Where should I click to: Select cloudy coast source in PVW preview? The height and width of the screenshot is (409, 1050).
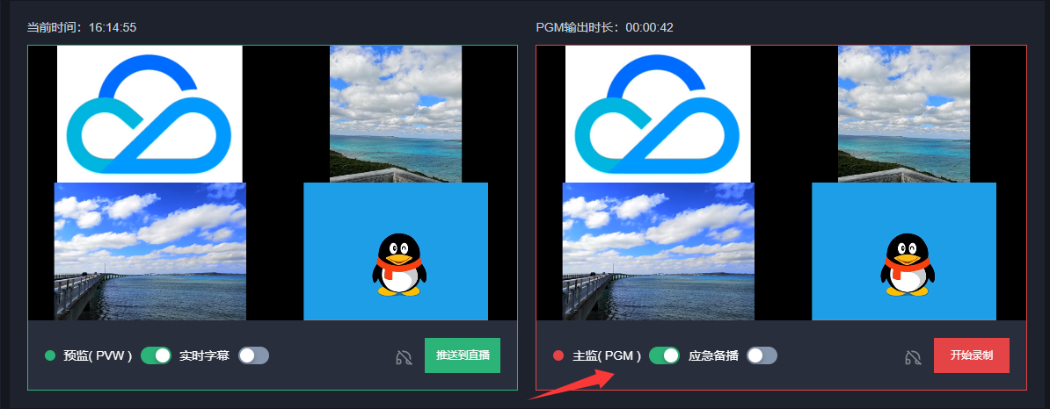click(396, 113)
